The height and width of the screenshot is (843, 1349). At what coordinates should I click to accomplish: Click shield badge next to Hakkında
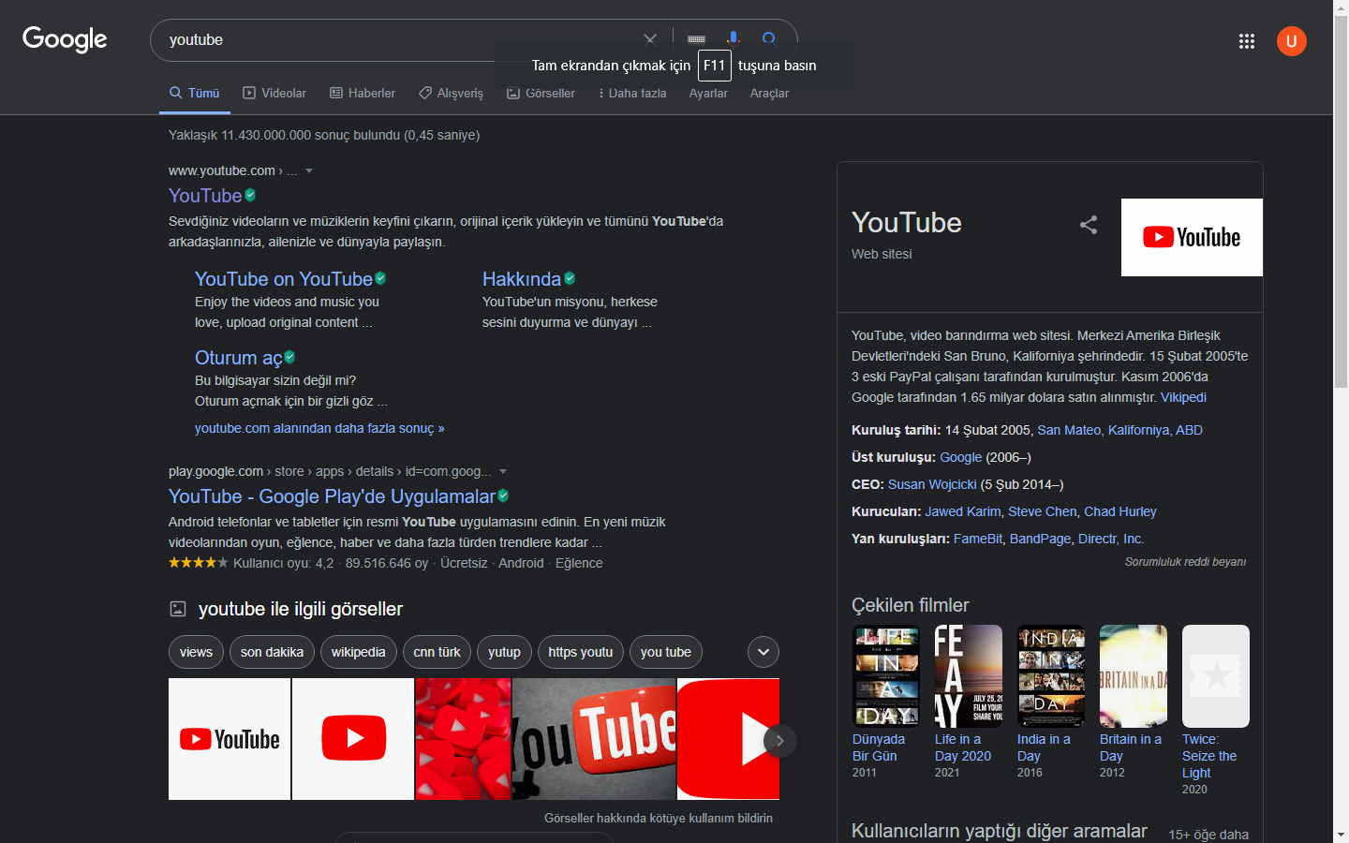[570, 278]
